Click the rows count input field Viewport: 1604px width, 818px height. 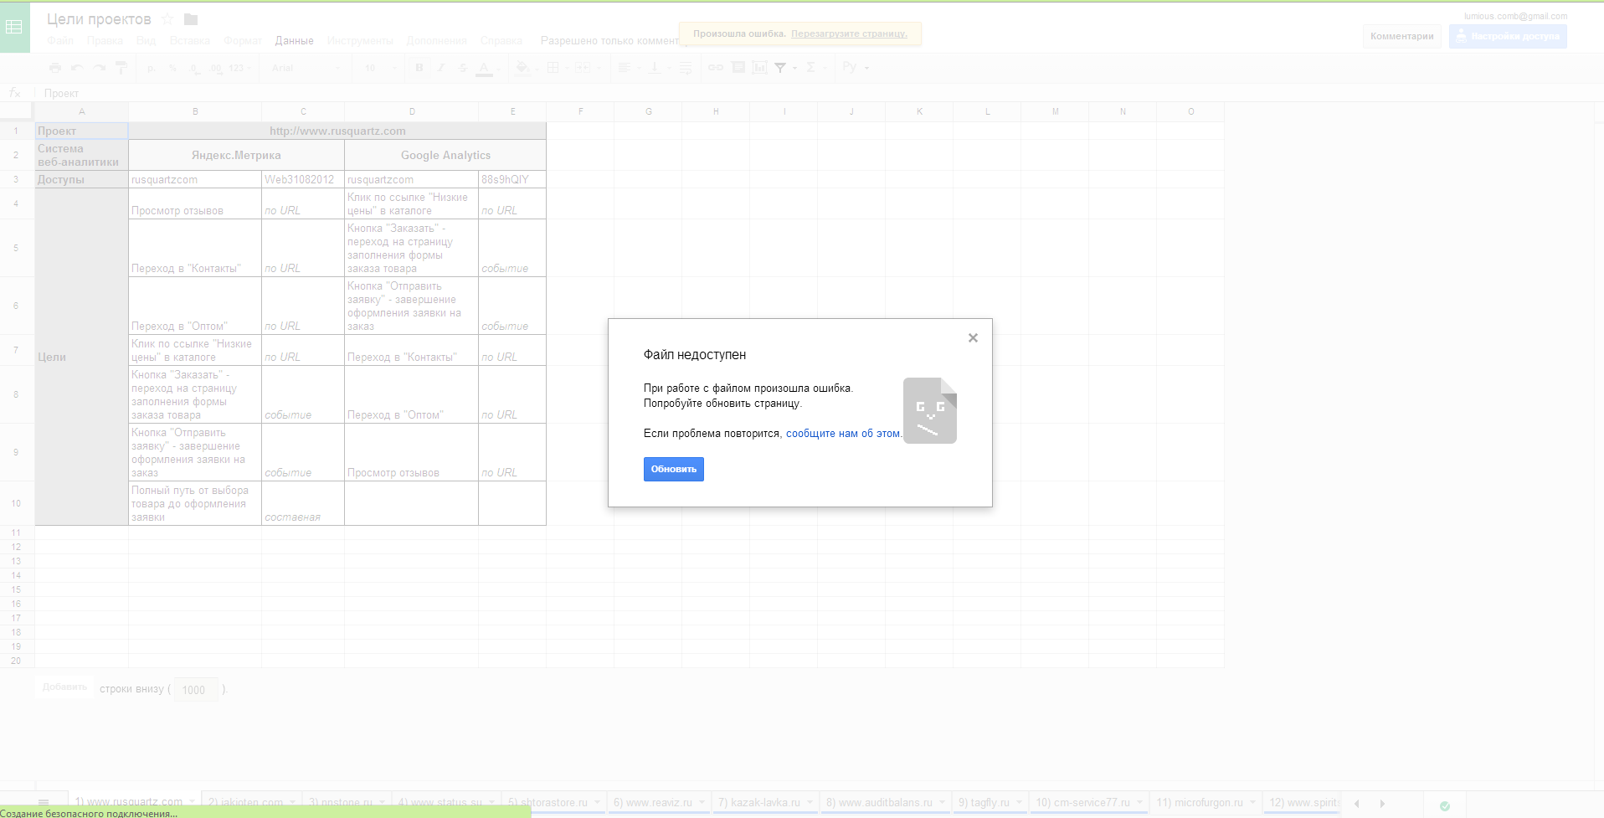pos(194,690)
